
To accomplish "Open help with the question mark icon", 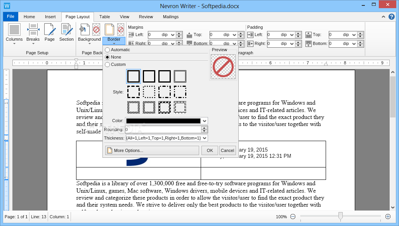I will point(391,17).
